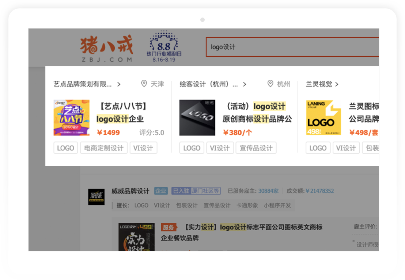This screenshot has width=405, height=280.
Task: Select the 杭州 location text
Action: [284, 84]
